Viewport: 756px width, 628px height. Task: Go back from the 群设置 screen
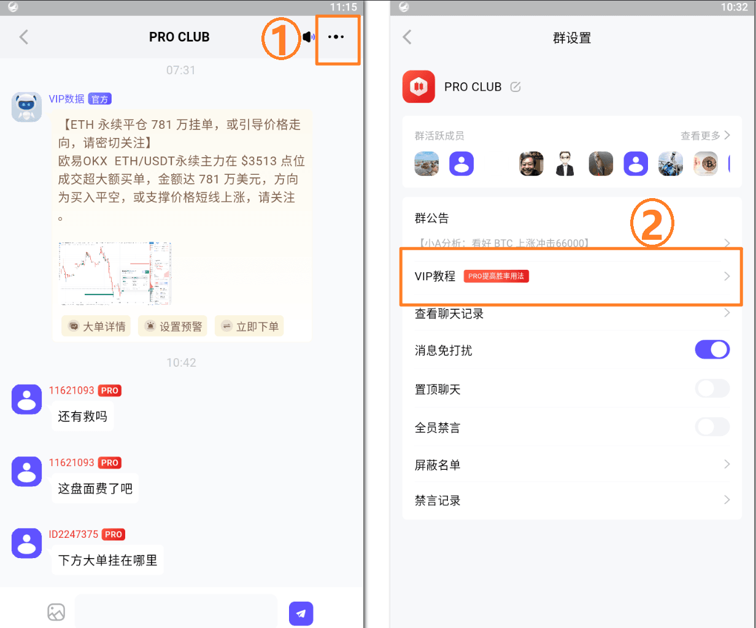click(x=407, y=37)
